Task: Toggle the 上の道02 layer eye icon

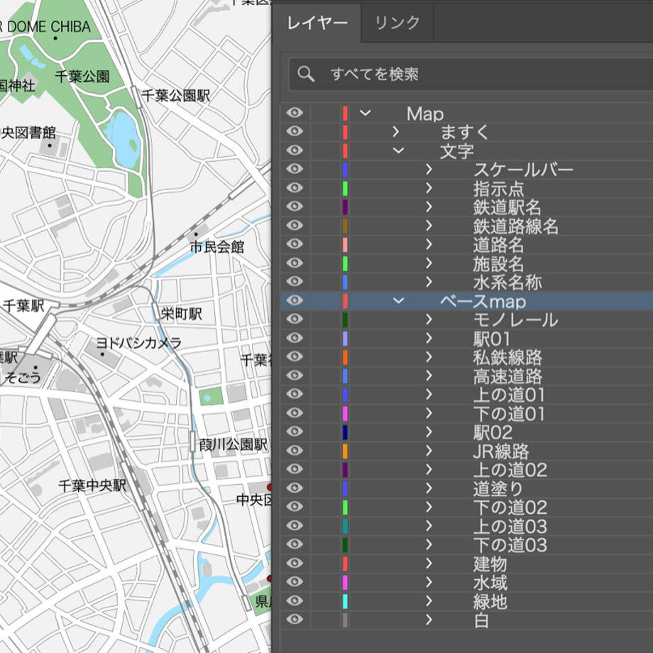Action: coord(295,468)
